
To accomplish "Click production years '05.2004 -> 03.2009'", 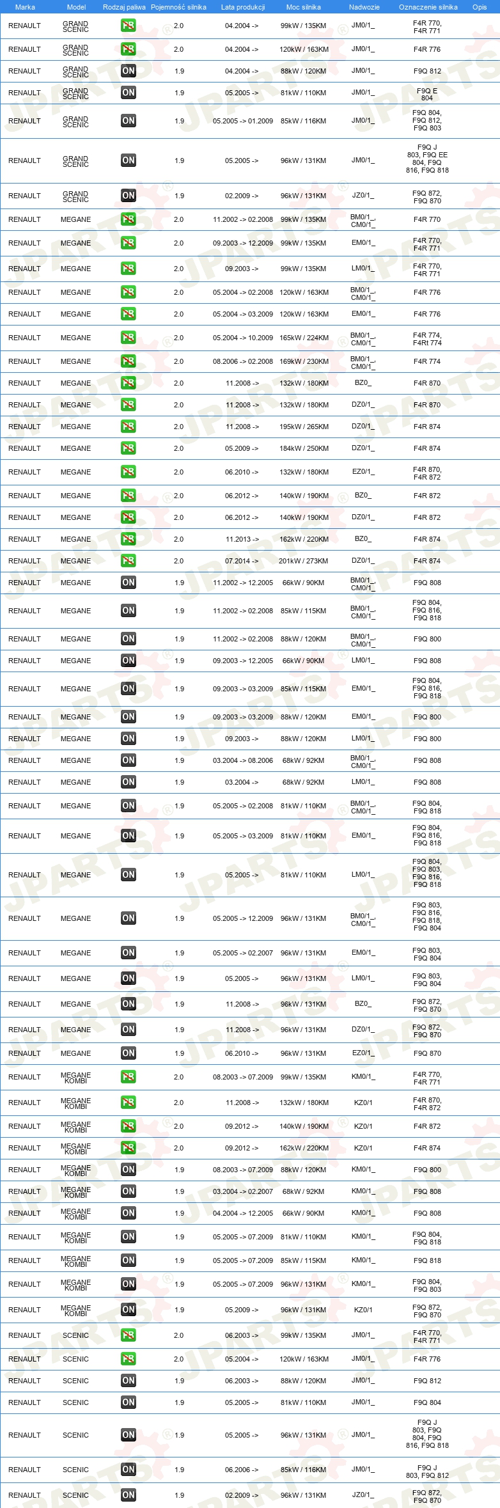I will 243,314.
